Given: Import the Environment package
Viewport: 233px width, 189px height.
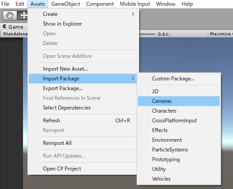Looking at the screenshot, I should point(179,140).
